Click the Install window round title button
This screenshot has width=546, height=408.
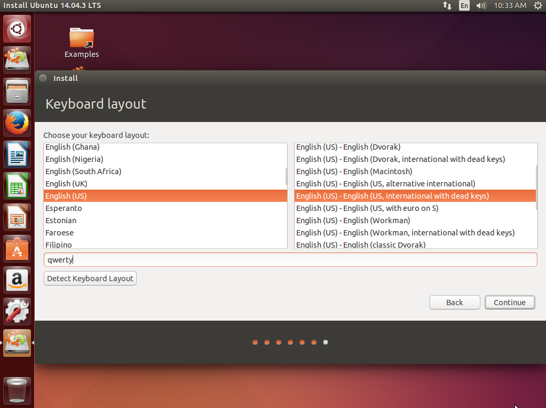pyautogui.click(x=43, y=78)
